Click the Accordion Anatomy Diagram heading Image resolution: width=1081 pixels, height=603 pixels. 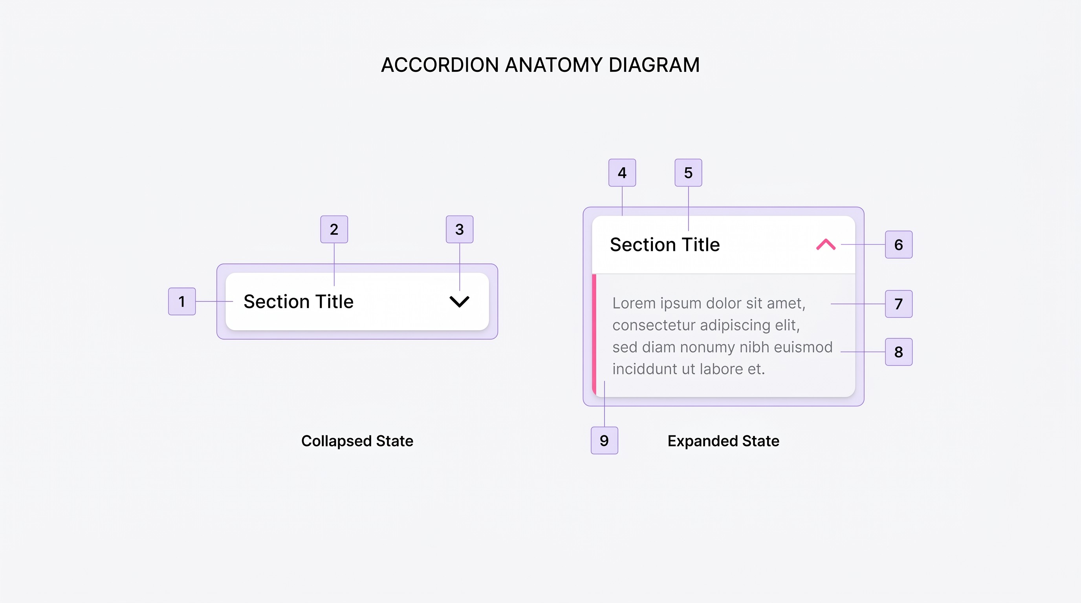coord(540,65)
